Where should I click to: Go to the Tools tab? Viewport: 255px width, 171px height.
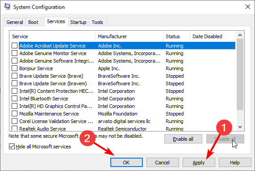[97, 22]
